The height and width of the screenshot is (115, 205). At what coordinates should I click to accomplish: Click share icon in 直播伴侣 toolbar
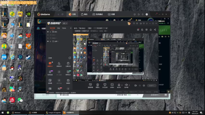pyautogui.click(x=155, y=30)
